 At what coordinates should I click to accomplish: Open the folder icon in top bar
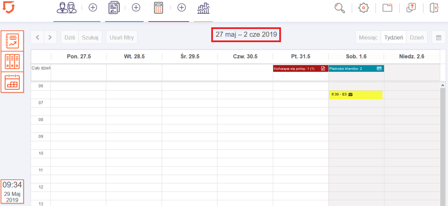387,8
